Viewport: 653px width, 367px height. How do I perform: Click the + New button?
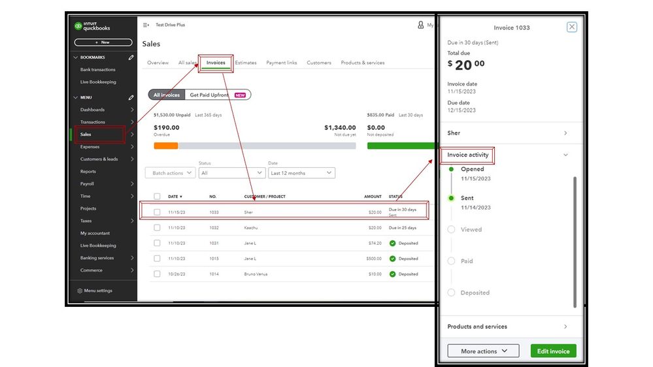click(103, 42)
